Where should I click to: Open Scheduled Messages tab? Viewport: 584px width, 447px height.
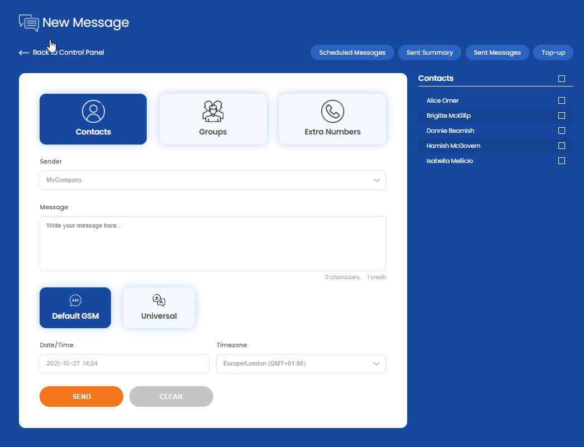click(352, 52)
